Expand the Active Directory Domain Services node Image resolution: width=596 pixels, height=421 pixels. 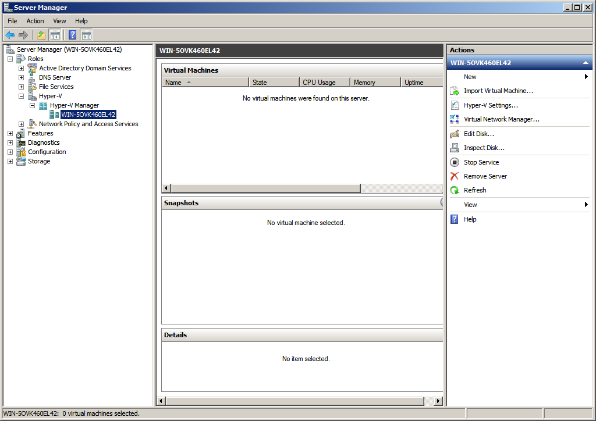[x=22, y=68]
